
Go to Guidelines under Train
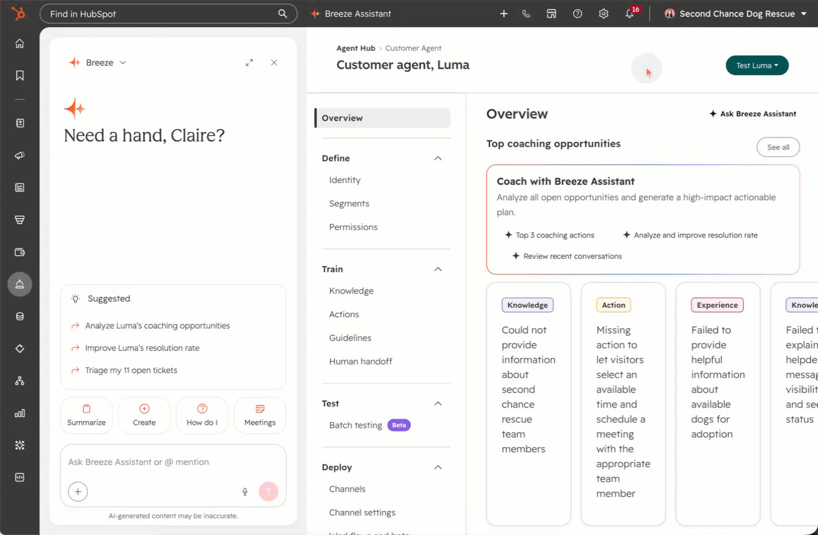[x=350, y=338]
